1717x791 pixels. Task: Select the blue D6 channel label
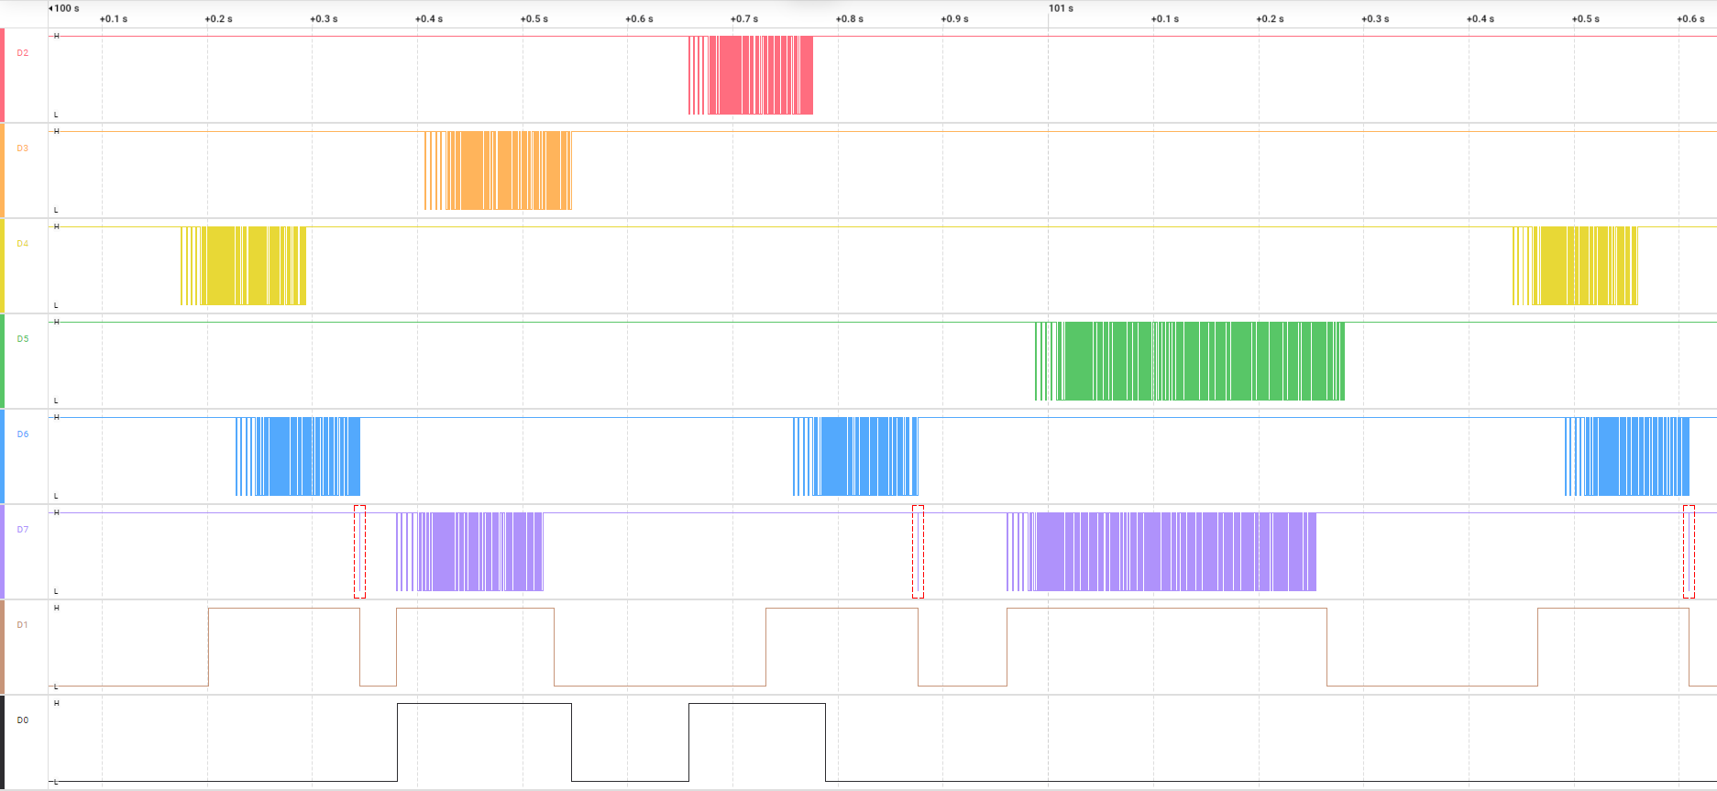pyautogui.click(x=23, y=434)
